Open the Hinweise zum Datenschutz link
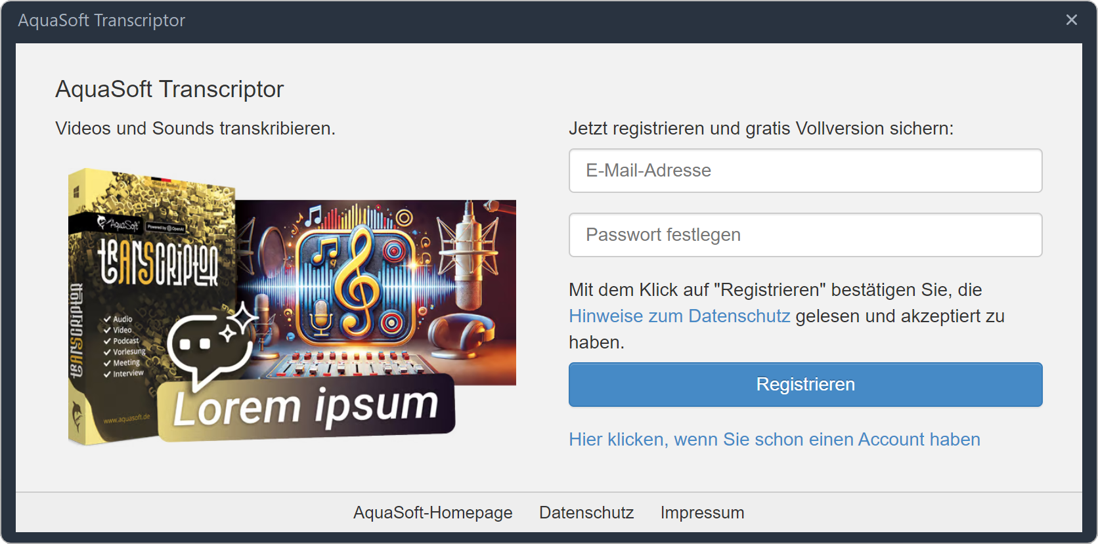This screenshot has height=544, width=1098. pyautogui.click(x=679, y=316)
